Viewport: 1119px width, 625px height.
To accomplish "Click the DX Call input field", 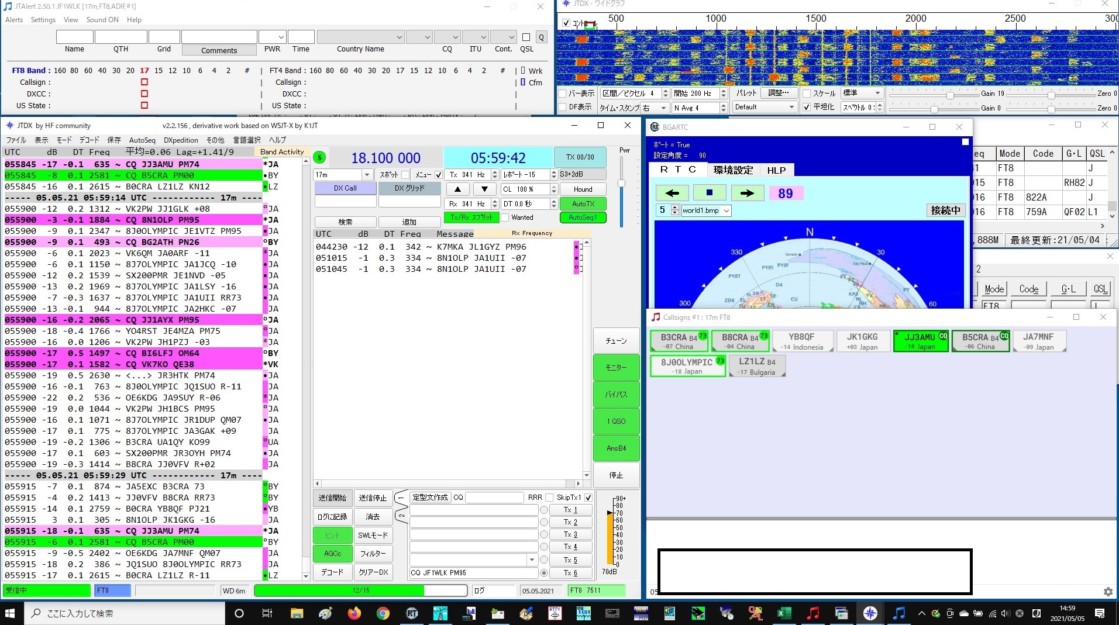I will 345,202.
